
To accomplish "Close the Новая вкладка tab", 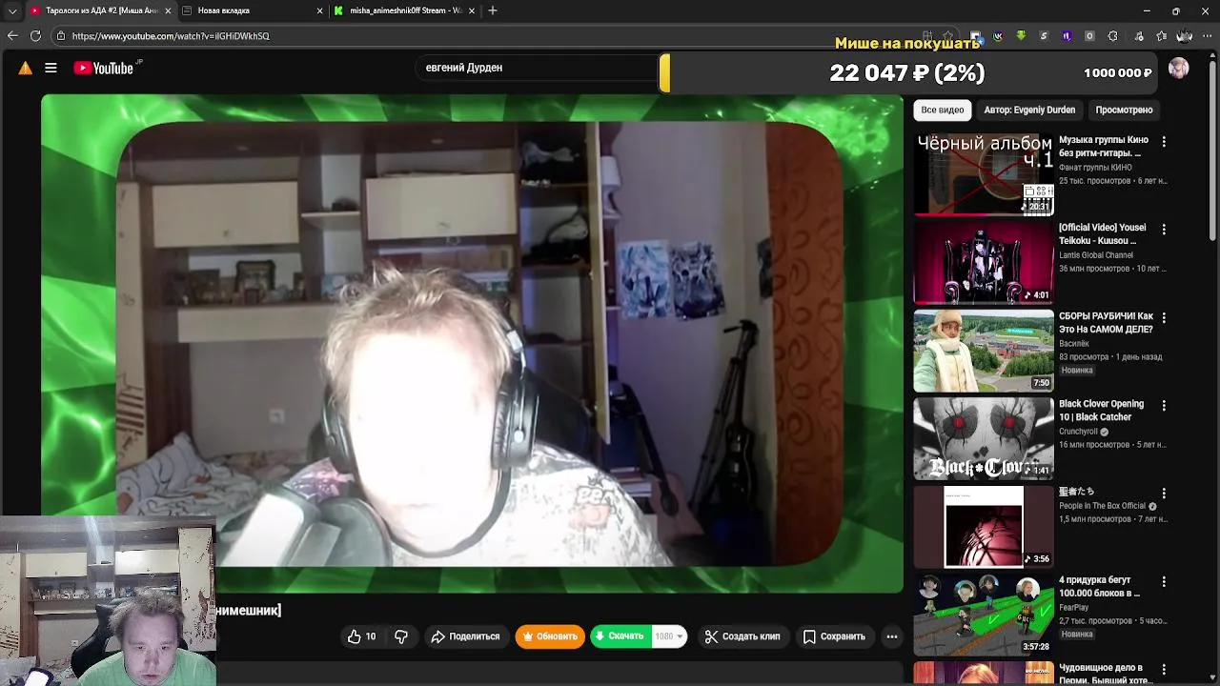I will click(x=319, y=10).
